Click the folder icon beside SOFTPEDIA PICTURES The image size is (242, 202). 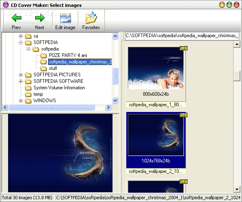tap(28, 75)
